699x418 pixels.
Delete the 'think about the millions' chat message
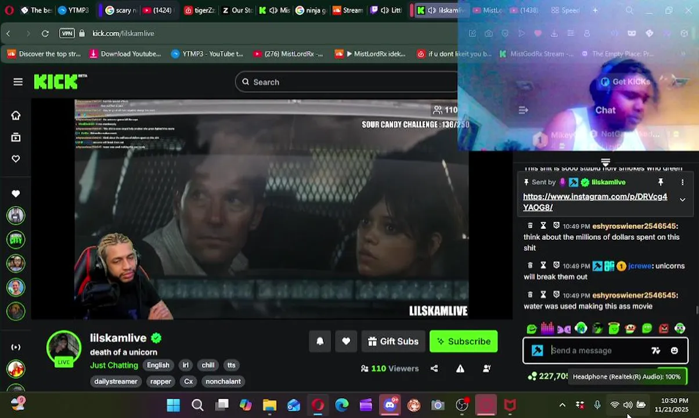pos(530,226)
